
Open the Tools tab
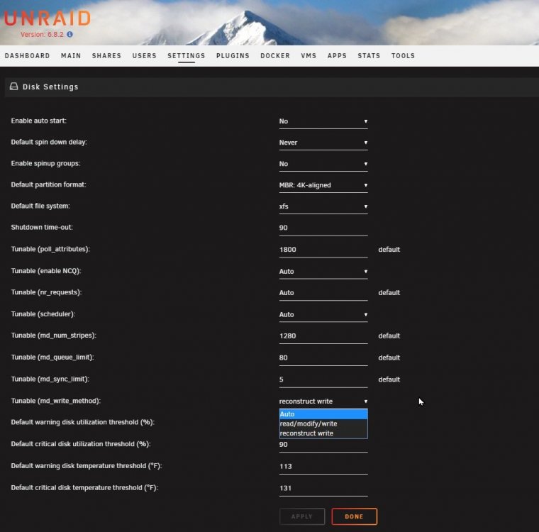click(x=403, y=56)
